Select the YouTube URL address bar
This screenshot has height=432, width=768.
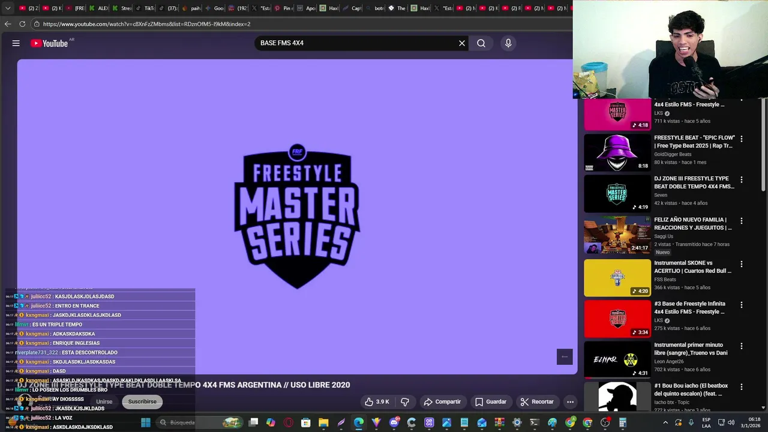point(300,24)
